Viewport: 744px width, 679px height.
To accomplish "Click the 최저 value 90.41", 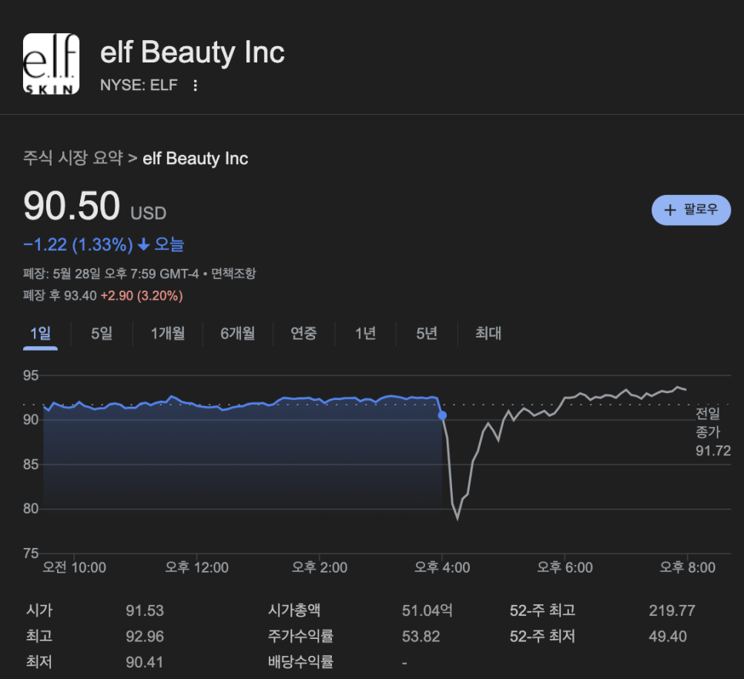I will (x=144, y=662).
